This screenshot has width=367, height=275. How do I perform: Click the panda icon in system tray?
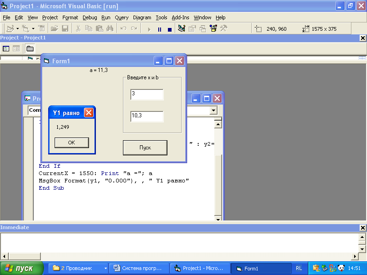point(341,268)
